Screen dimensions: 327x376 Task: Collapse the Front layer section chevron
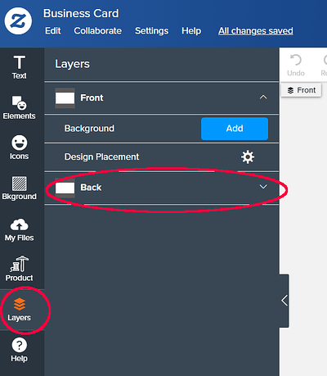(263, 97)
